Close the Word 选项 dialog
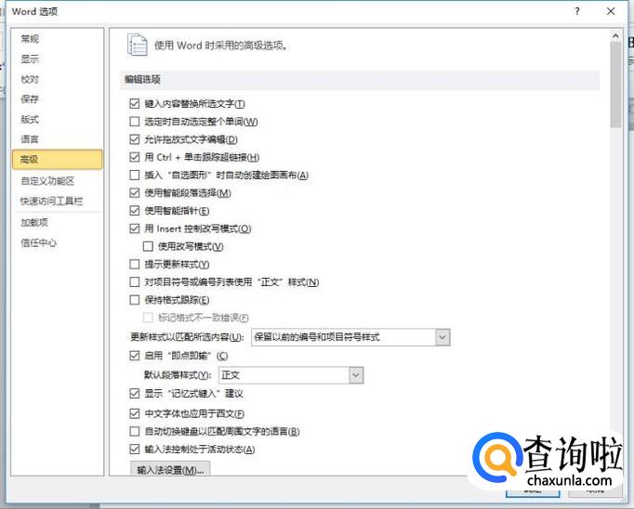The width and height of the screenshot is (634, 509). click(611, 11)
